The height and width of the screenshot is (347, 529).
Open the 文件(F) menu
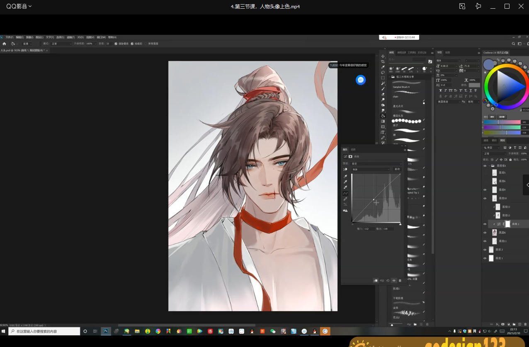click(10, 37)
